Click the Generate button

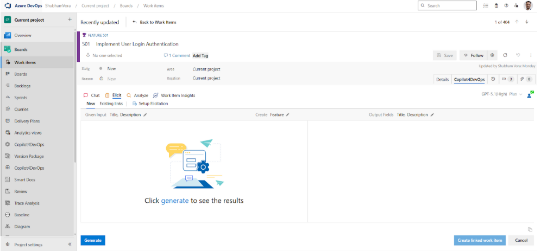coord(93,240)
